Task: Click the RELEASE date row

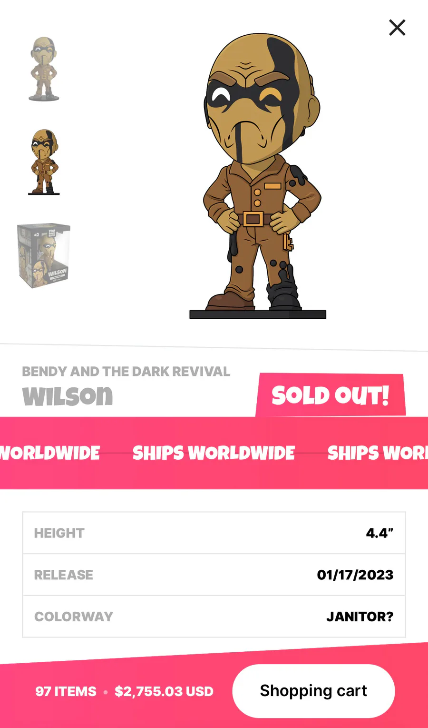Action: [x=214, y=575]
